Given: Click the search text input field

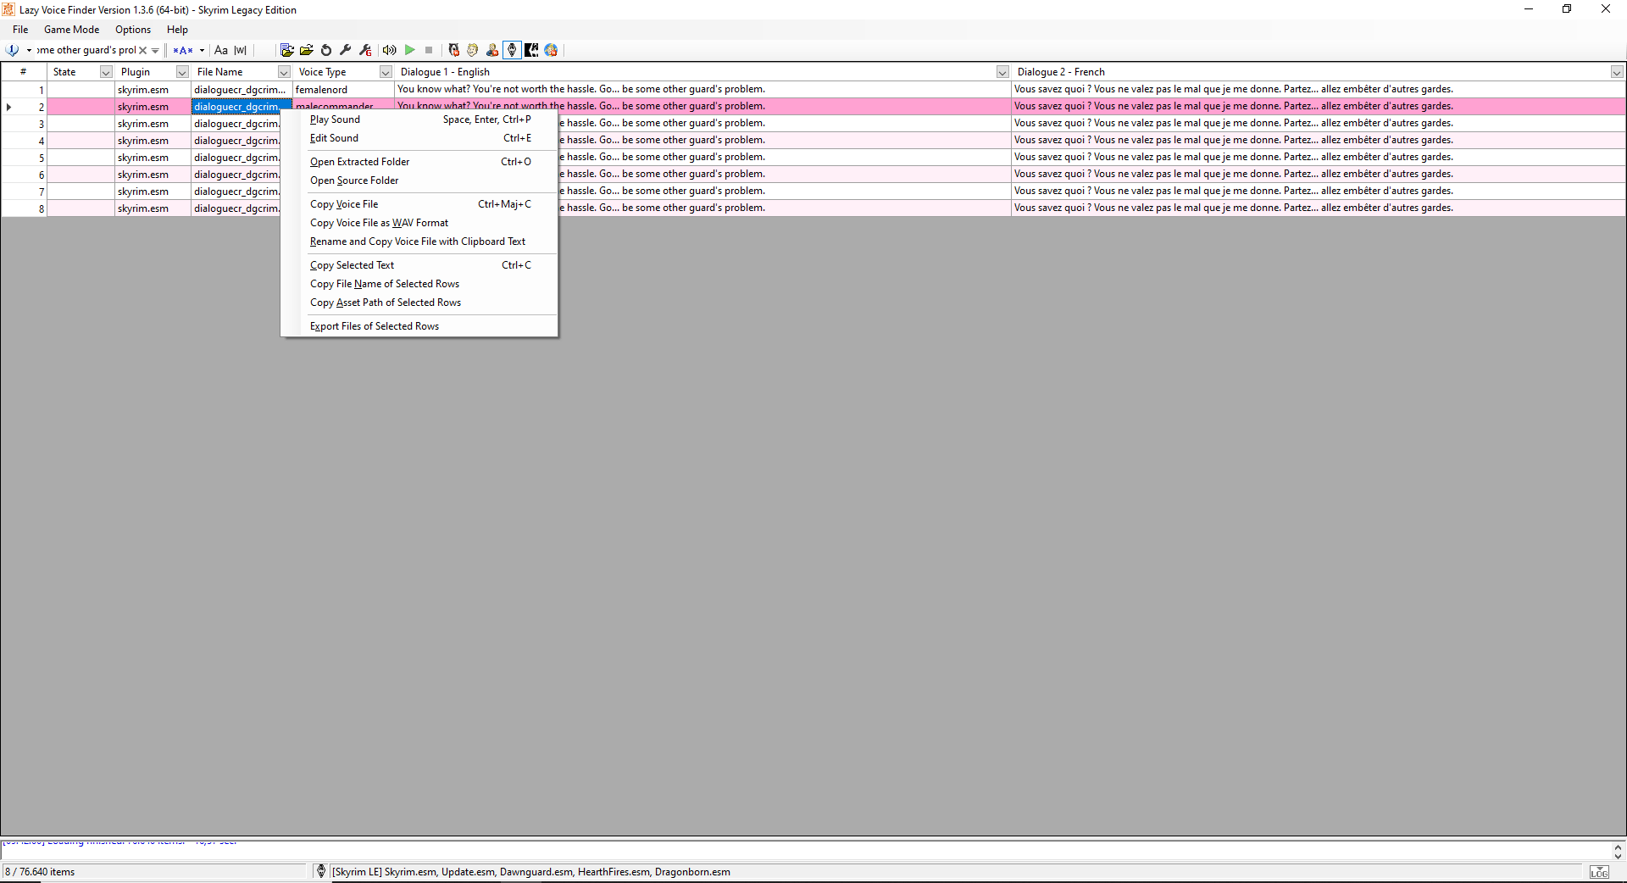Looking at the screenshot, I should 86,51.
